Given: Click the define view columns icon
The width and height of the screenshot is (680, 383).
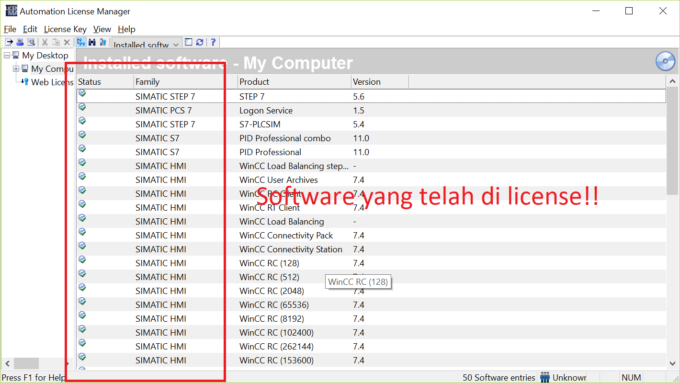Looking at the screenshot, I should point(189,42).
